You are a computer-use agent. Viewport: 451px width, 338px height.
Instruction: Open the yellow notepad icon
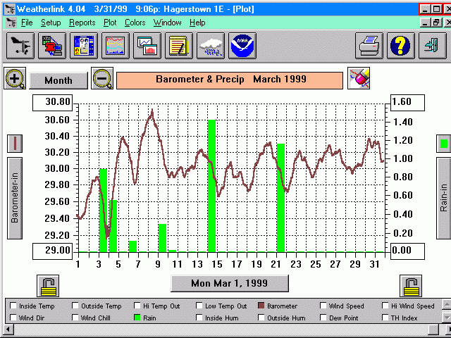[178, 46]
